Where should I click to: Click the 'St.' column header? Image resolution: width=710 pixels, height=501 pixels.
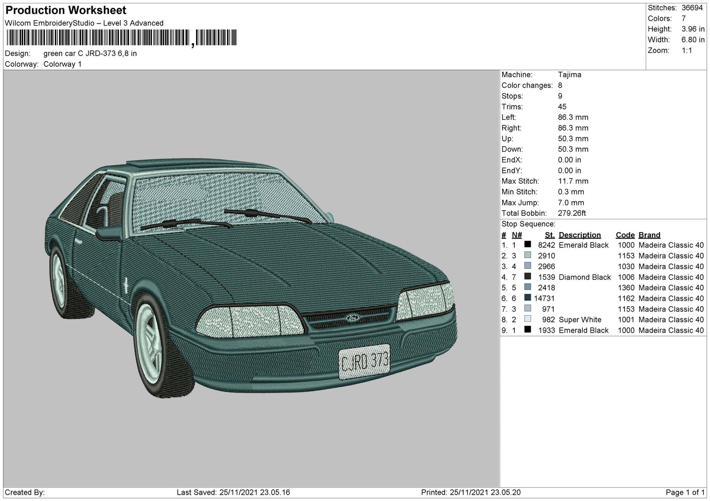550,235
